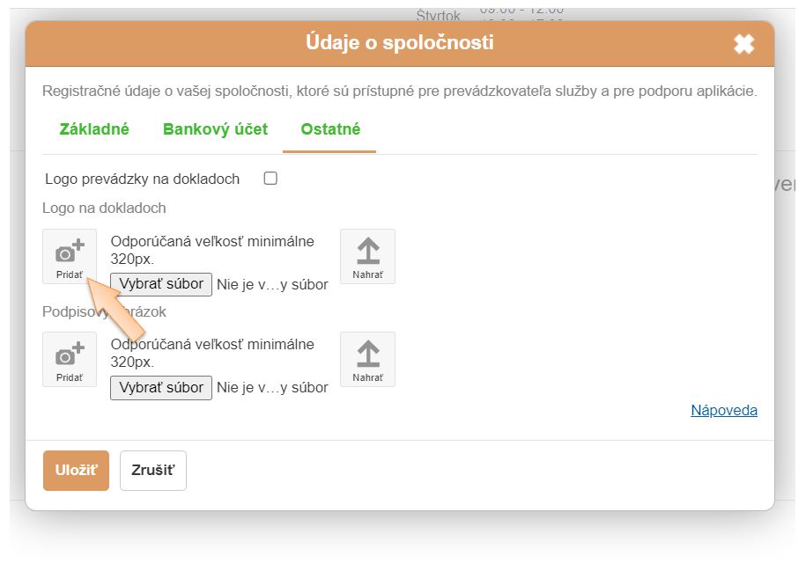Close the Údaje o spoločnosti dialog

click(744, 44)
